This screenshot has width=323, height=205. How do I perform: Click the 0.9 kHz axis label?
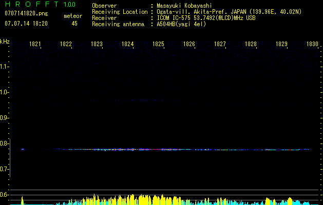point(4,118)
